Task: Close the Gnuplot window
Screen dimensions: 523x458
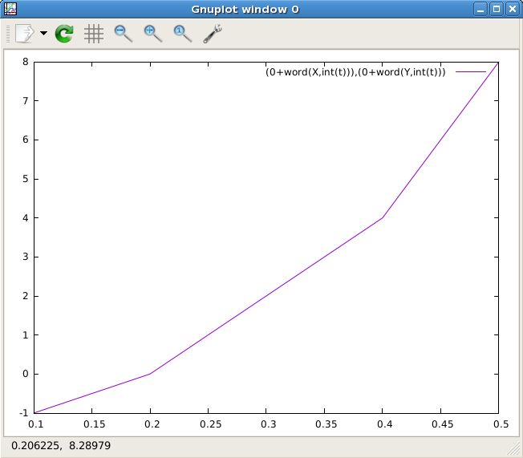Action: pyautogui.click(x=513, y=9)
